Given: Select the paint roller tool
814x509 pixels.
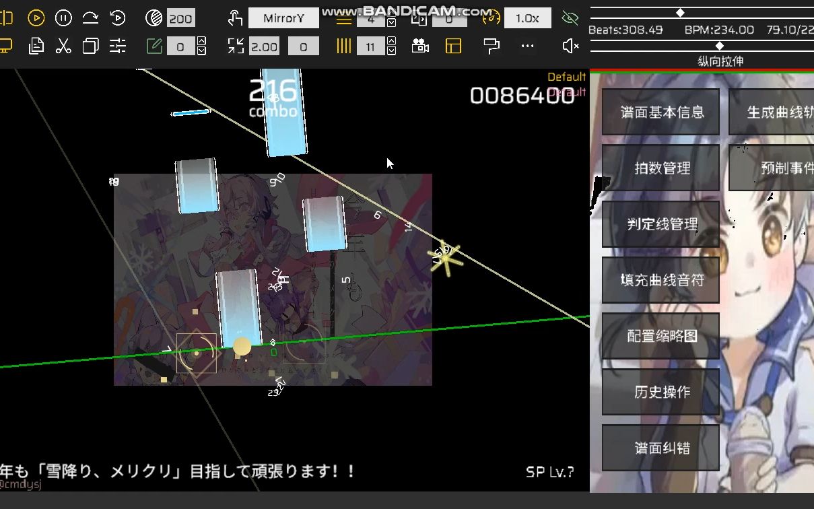Looking at the screenshot, I should 491,46.
